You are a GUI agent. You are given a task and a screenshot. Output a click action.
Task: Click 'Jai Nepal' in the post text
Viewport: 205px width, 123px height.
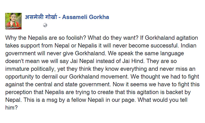point(82,61)
